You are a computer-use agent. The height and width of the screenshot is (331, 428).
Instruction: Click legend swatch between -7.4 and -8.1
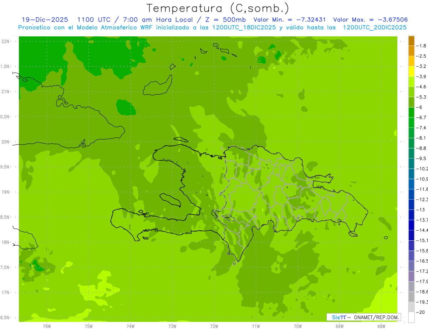[x=411, y=133]
